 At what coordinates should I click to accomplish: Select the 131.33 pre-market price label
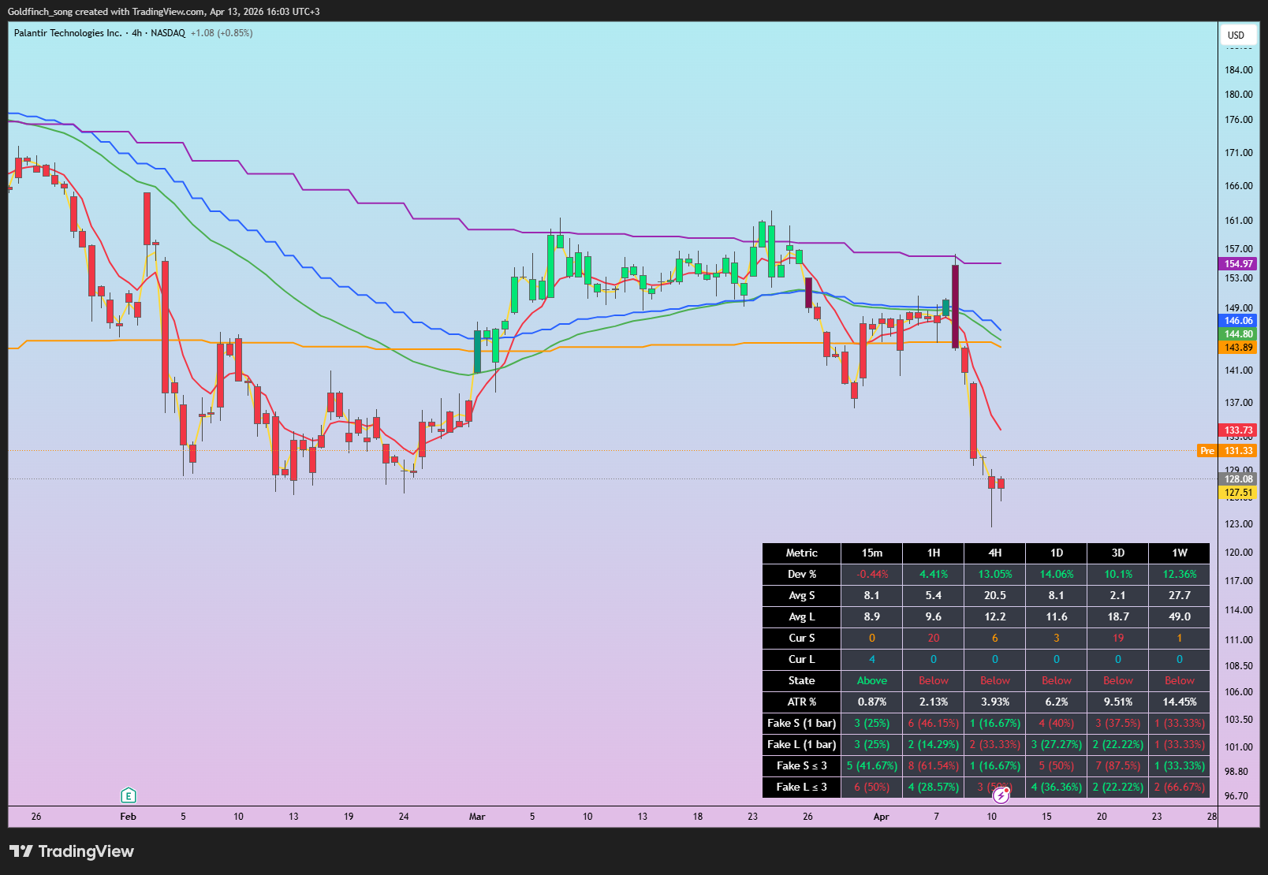pyautogui.click(x=1238, y=451)
